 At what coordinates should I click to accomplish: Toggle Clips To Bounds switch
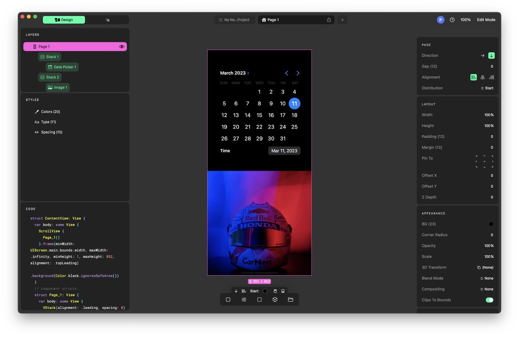tap(490, 300)
